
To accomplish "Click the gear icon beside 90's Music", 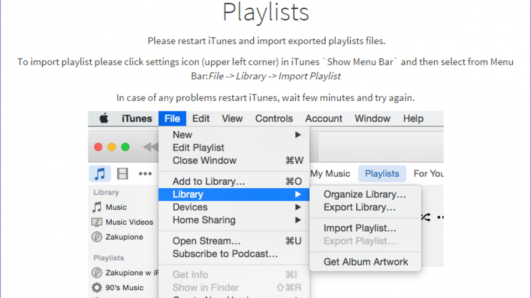I will [97, 288].
